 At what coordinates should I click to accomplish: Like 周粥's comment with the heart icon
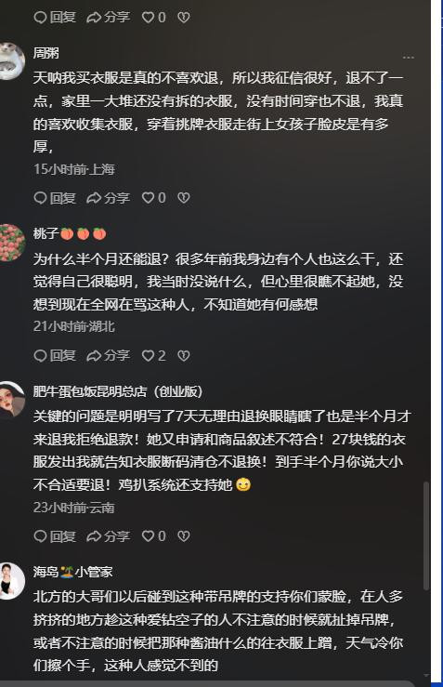coord(148,198)
